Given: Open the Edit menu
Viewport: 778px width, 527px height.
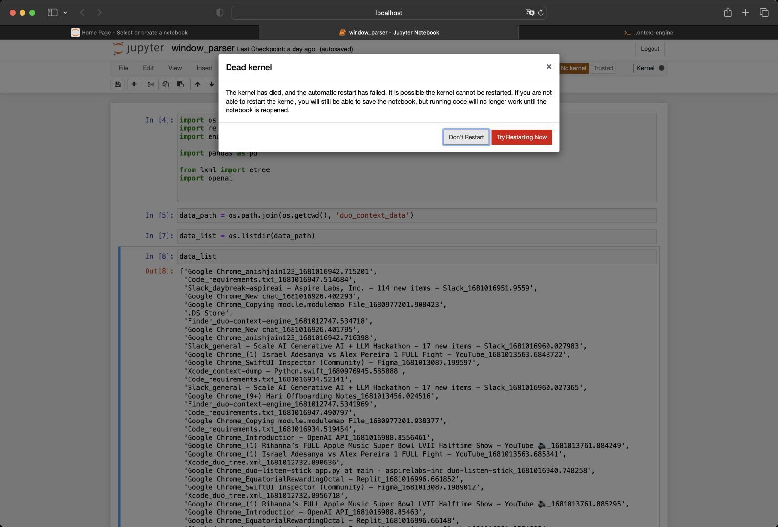Looking at the screenshot, I should (x=148, y=68).
